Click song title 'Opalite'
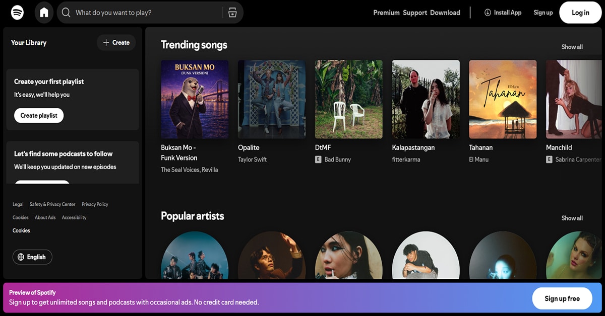The height and width of the screenshot is (316, 605). tap(249, 147)
